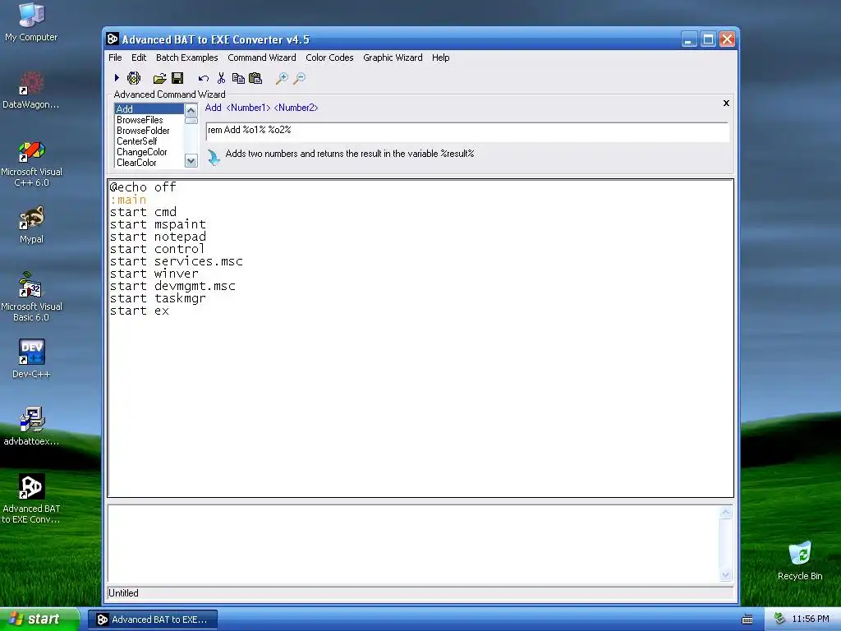Select BrowseFolder in the command list
Image resolution: width=841 pixels, height=631 pixels.
click(x=149, y=131)
